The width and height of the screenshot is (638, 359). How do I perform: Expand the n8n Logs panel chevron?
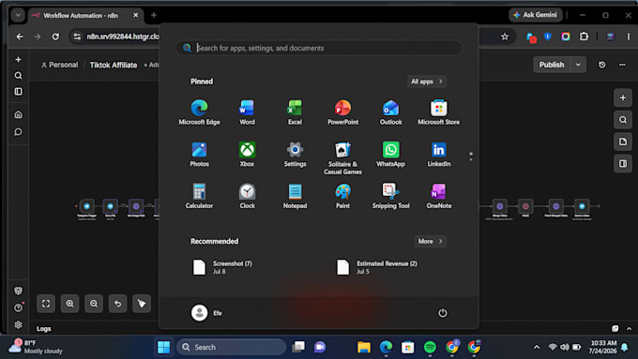point(629,328)
